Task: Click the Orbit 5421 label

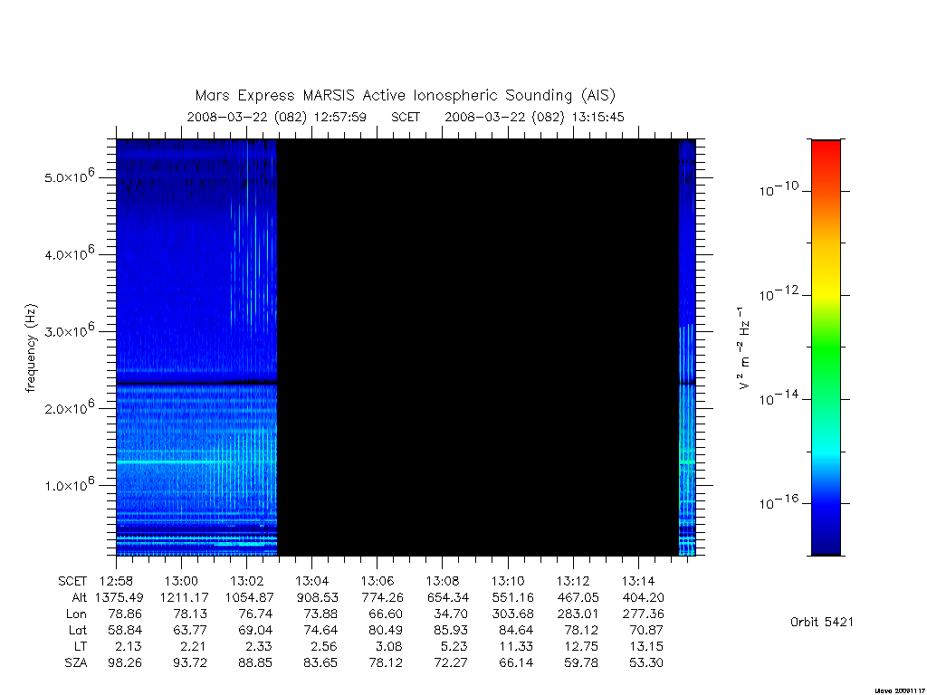Action: click(822, 622)
